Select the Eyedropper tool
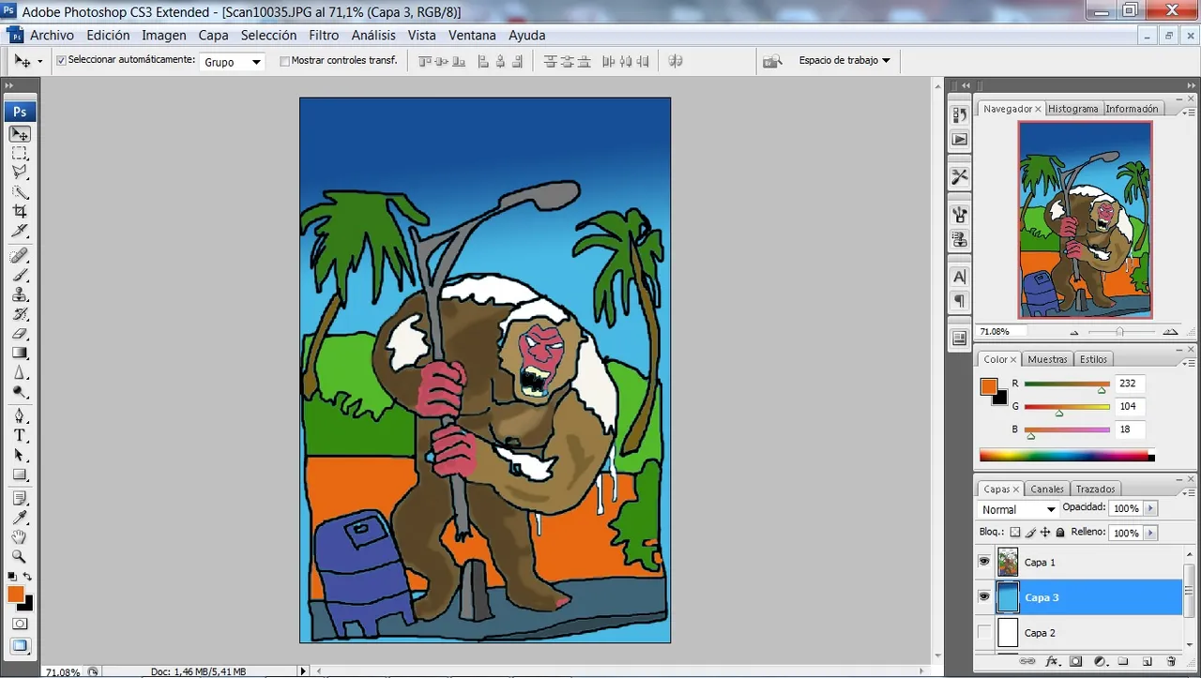 pyautogui.click(x=20, y=518)
